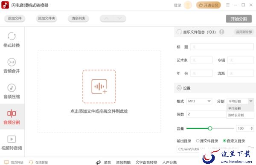The image size is (256, 165).
Task: Open 文字语音转换 text-to-speech tool
Action: click(x=146, y=162)
